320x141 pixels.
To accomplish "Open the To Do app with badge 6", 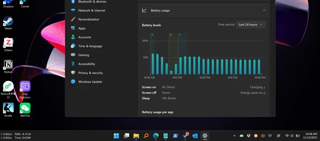I will [185, 136].
